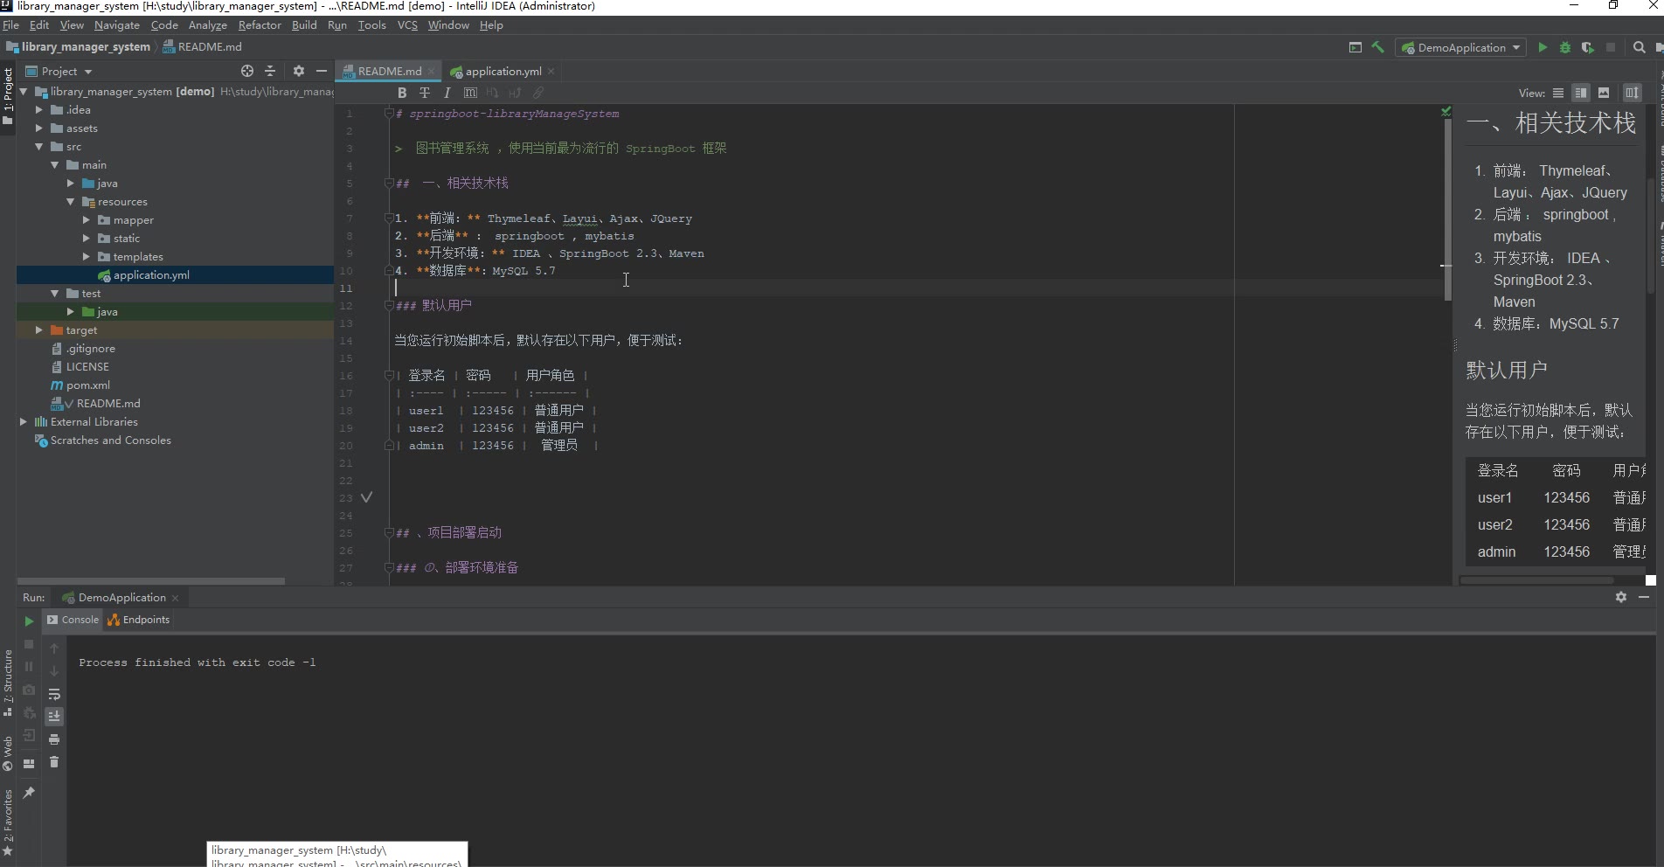The height and width of the screenshot is (867, 1664).
Task: Run DemoApplication with the green toolbar arrow
Action: point(1543,47)
